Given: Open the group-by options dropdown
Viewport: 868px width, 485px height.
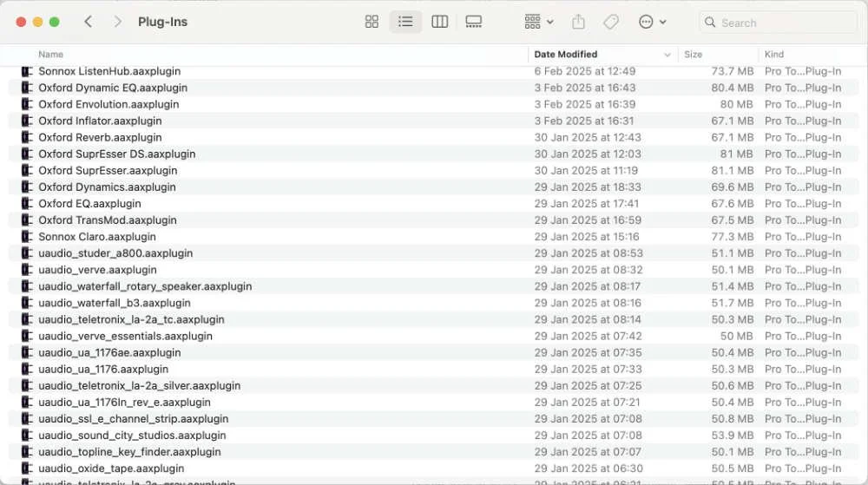Looking at the screenshot, I should [x=539, y=22].
